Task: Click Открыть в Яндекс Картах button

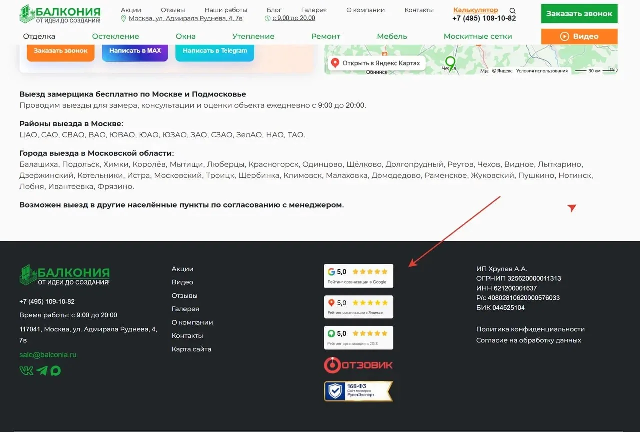Action: click(377, 63)
